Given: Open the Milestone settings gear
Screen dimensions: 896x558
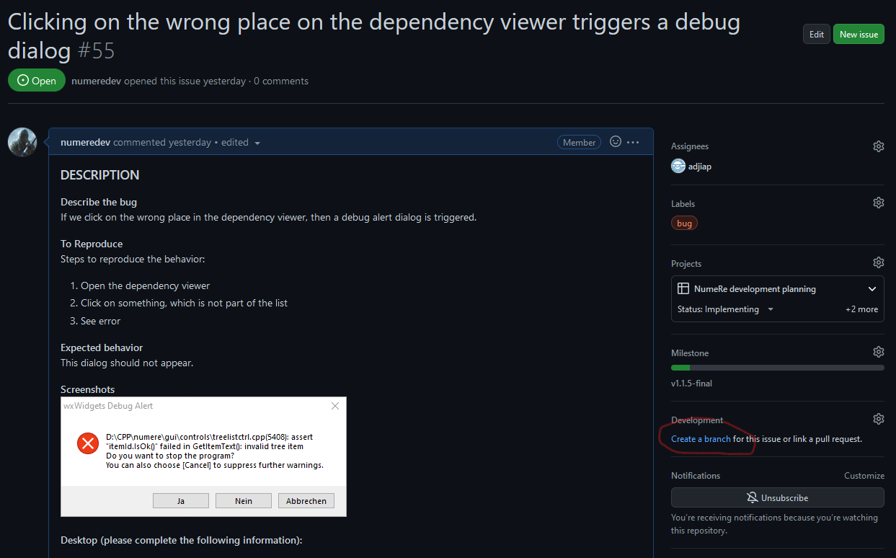Looking at the screenshot, I should coord(878,352).
